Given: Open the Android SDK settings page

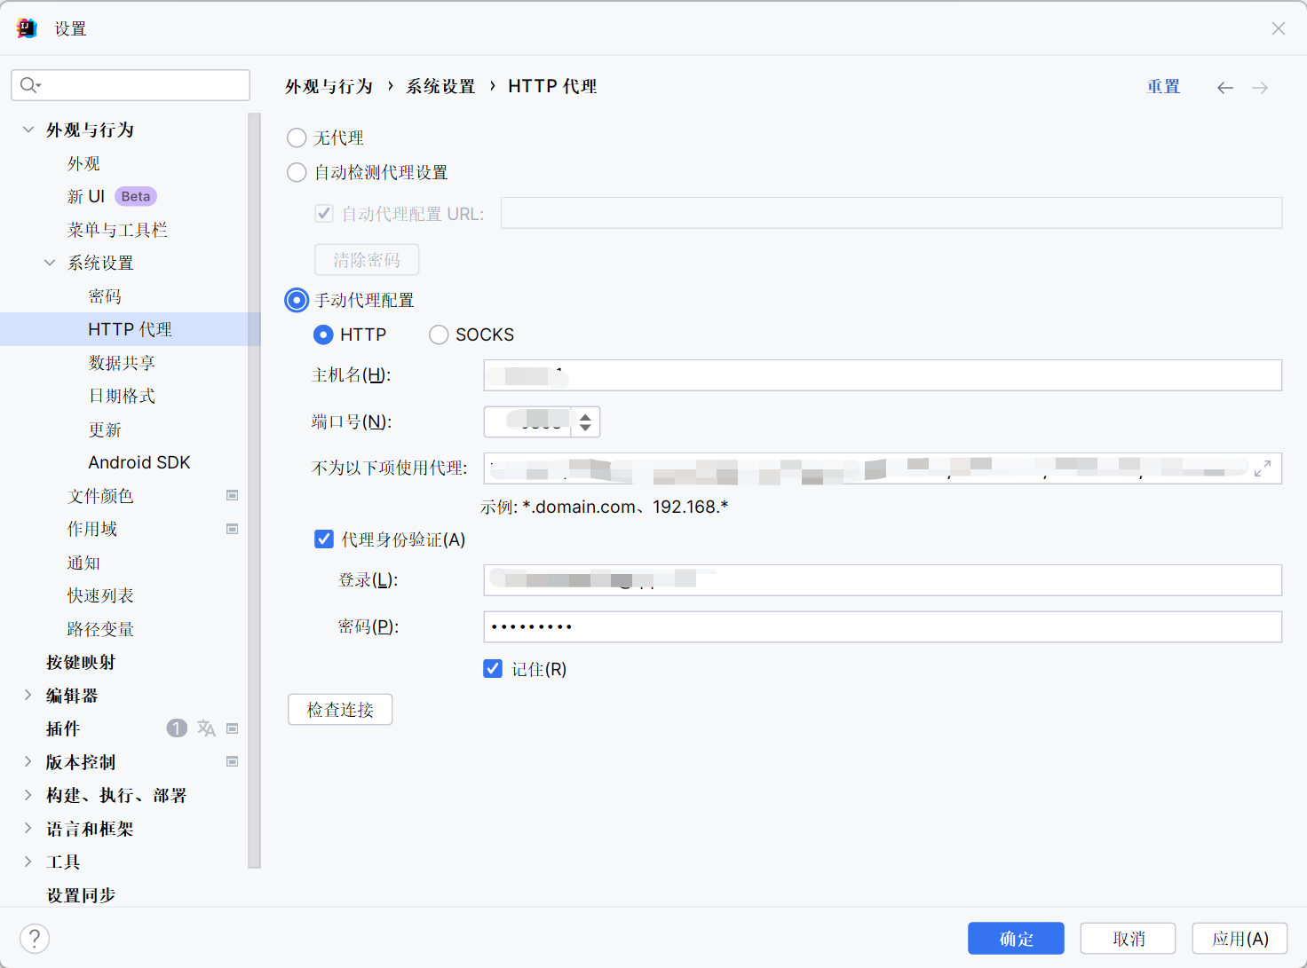Looking at the screenshot, I should coord(139,462).
